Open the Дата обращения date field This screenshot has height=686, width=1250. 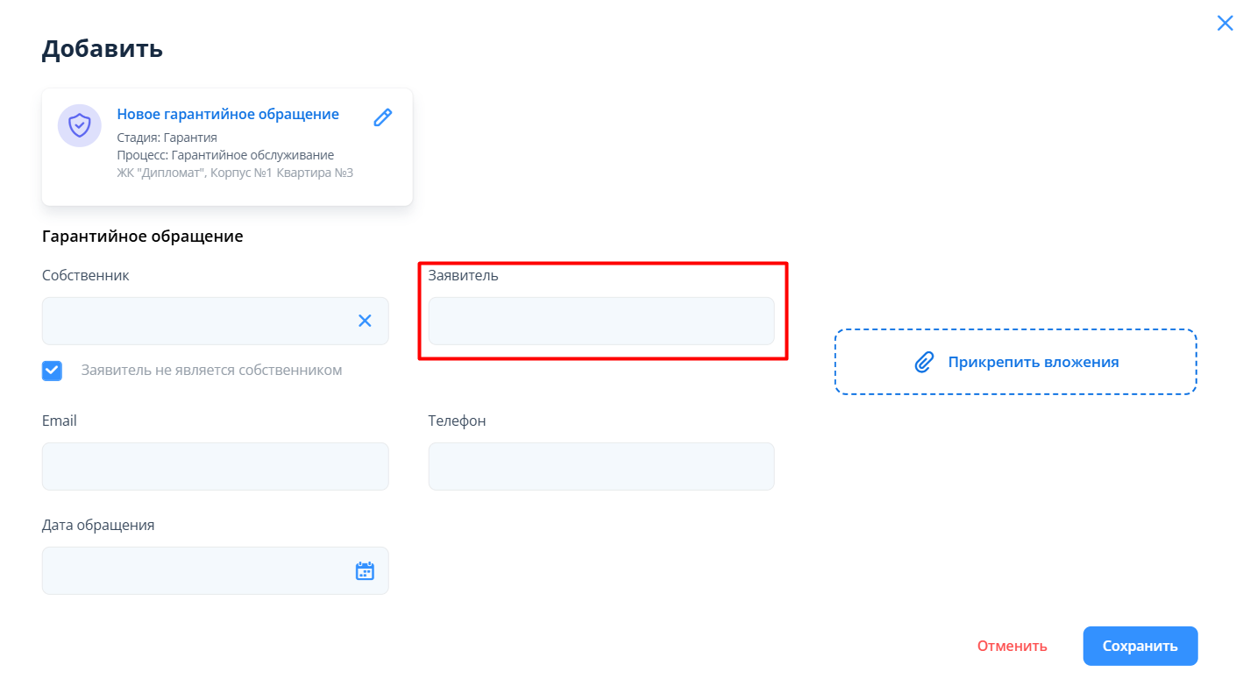[197, 571]
